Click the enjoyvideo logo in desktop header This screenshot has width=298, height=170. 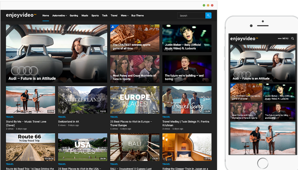click(21, 15)
